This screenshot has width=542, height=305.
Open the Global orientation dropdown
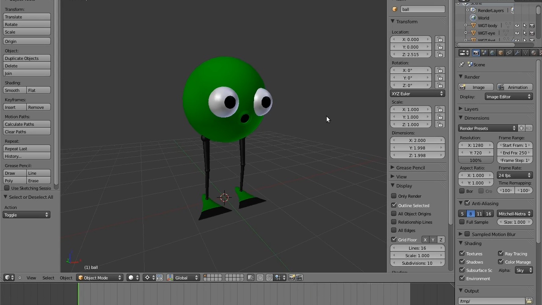[186, 278]
